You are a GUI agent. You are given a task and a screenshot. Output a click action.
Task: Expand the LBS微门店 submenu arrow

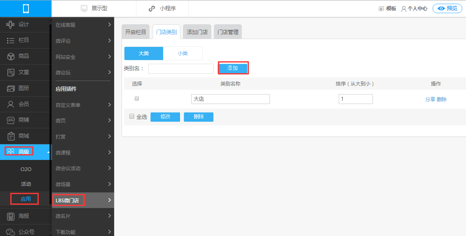pyautogui.click(x=109, y=200)
